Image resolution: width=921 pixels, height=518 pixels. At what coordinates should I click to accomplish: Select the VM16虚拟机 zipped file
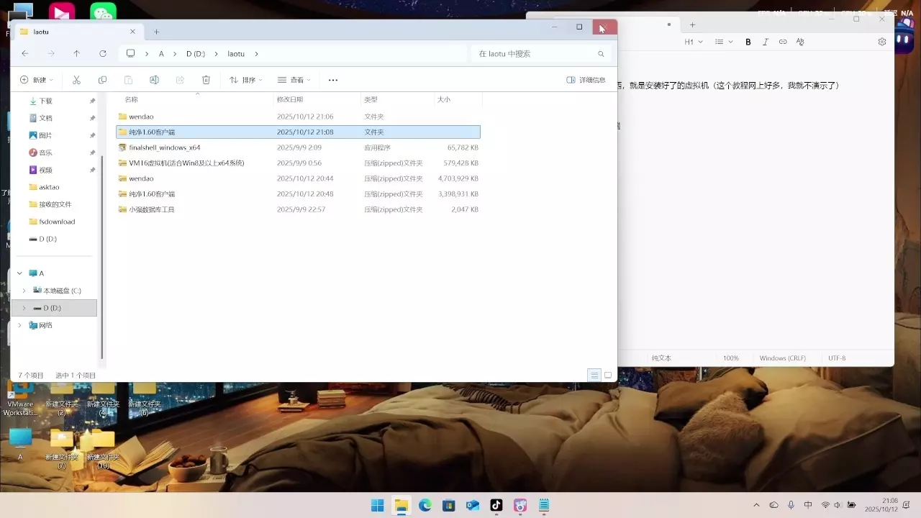pyautogui.click(x=298, y=163)
